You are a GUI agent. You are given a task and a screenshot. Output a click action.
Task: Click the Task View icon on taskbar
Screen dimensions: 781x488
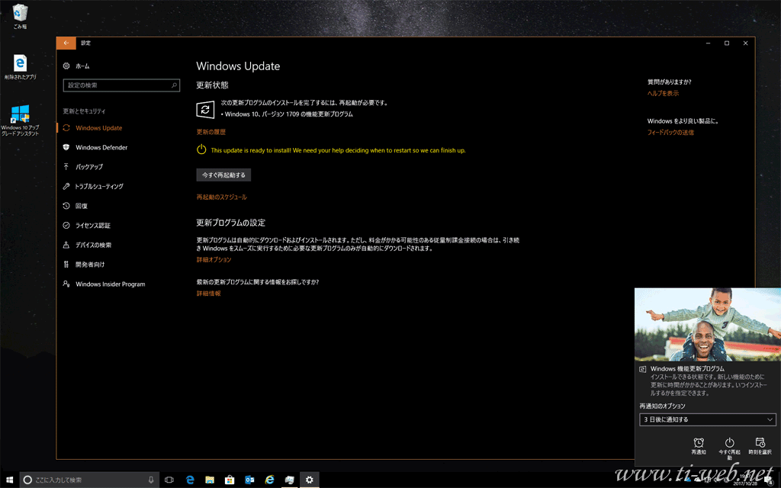coord(169,480)
